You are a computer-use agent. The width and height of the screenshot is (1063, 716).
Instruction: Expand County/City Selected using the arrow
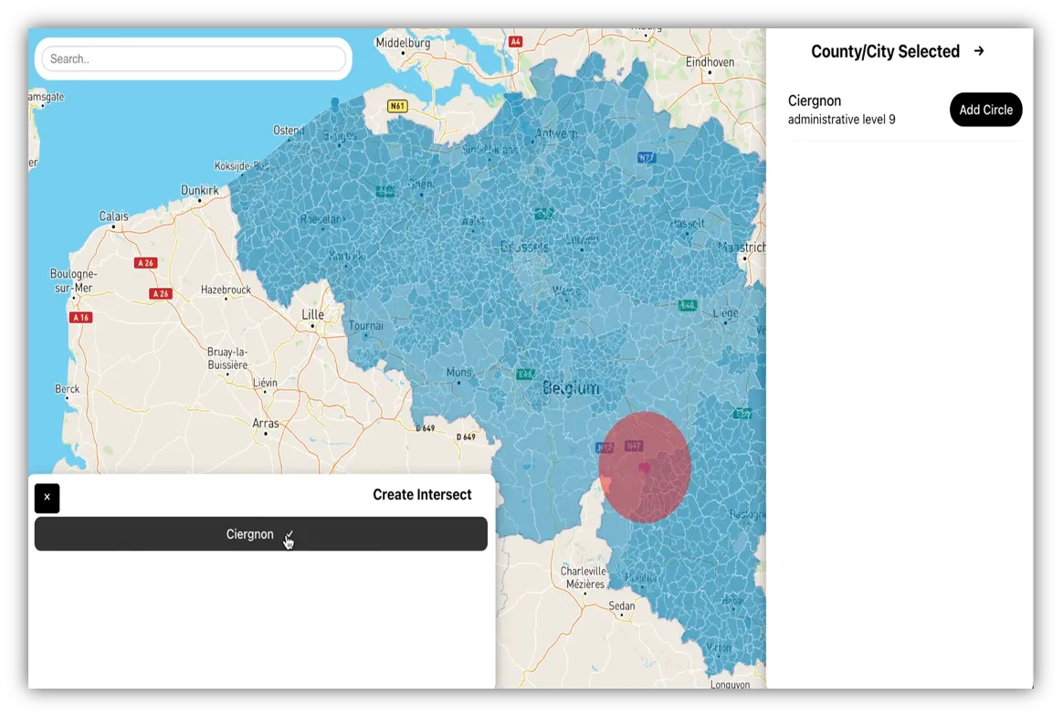pos(978,51)
